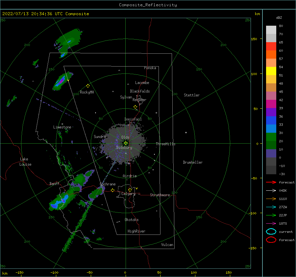Click the Okotoks label

click(x=132, y=220)
